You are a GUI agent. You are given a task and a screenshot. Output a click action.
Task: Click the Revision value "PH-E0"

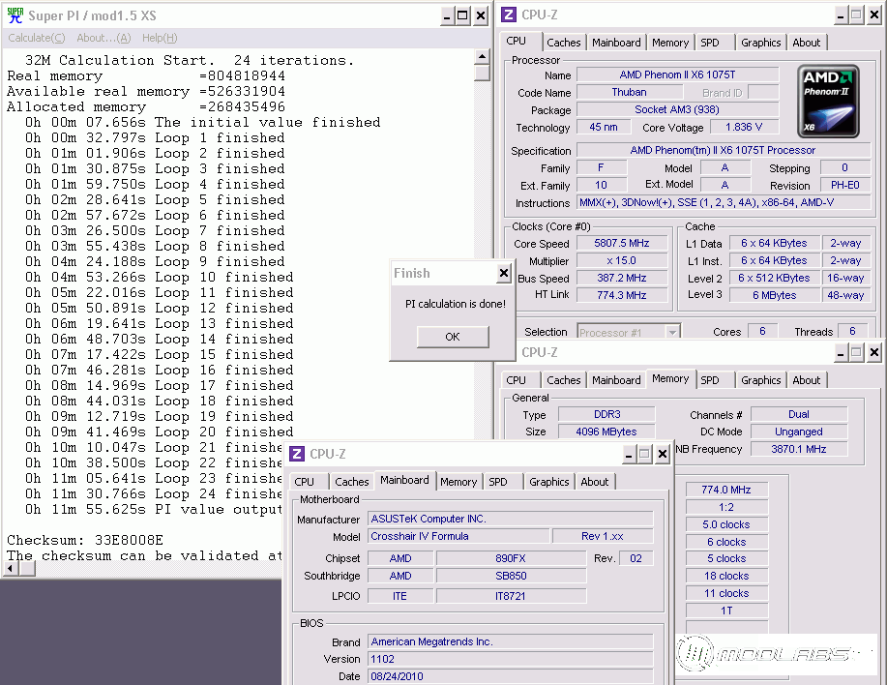coord(845,185)
